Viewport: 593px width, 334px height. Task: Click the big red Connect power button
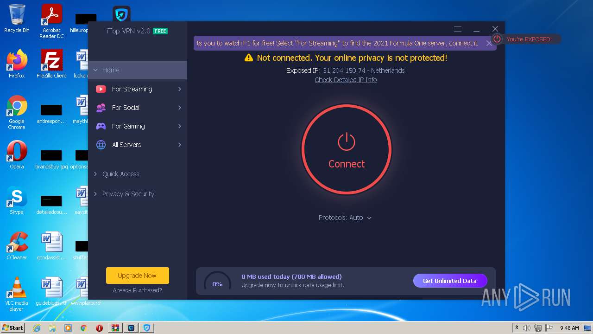pyautogui.click(x=347, y=149)
